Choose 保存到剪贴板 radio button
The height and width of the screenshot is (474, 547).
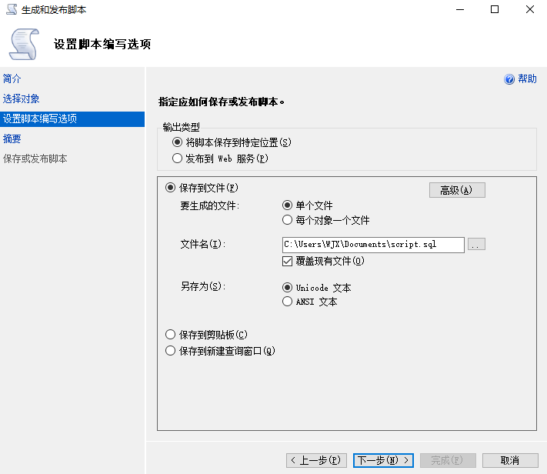pyautogui.click(x=170, y=335)
